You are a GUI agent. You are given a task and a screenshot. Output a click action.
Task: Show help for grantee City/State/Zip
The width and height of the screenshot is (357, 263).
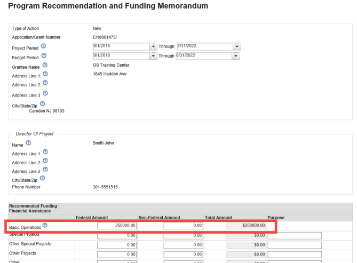42,103
